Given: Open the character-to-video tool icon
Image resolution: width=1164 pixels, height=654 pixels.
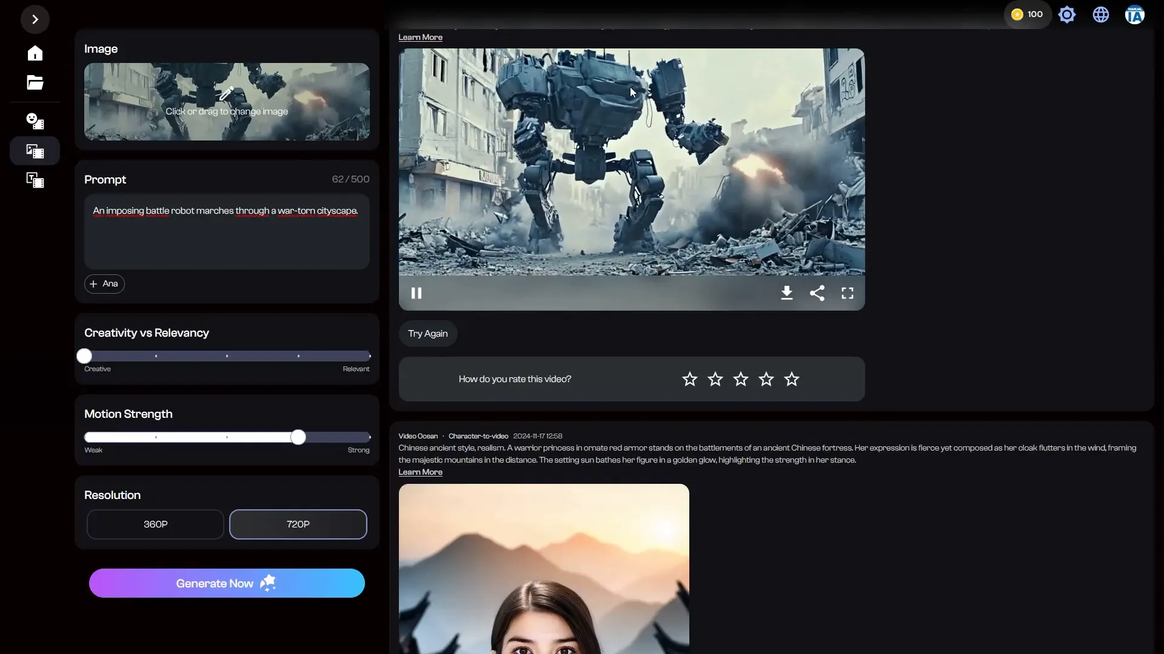Looking at the screenshot, I should [x=35, y=121].
